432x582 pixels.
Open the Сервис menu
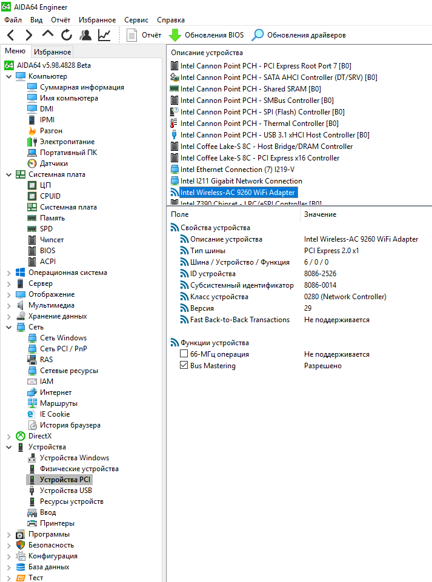pyautogui.click(x=136, y=19)
